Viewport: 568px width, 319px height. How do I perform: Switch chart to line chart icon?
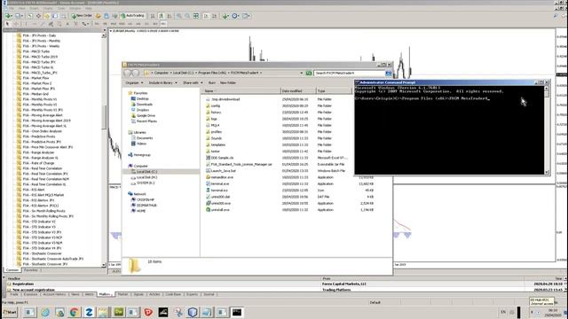click(170, 16)
